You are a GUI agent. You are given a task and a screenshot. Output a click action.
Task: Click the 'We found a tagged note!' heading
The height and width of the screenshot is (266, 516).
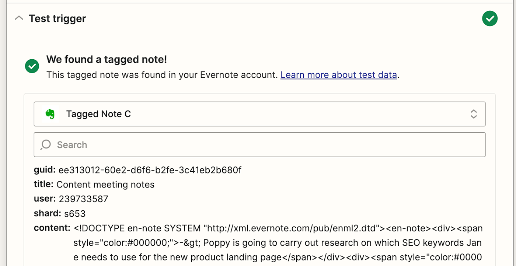[107, 59]
